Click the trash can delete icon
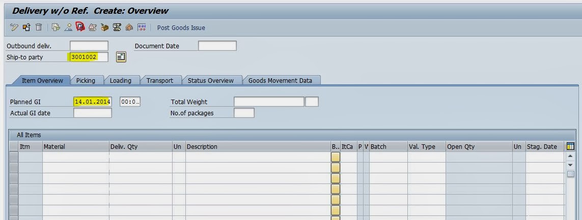Viewport: 582px width, 220px height. click(39, 27)
